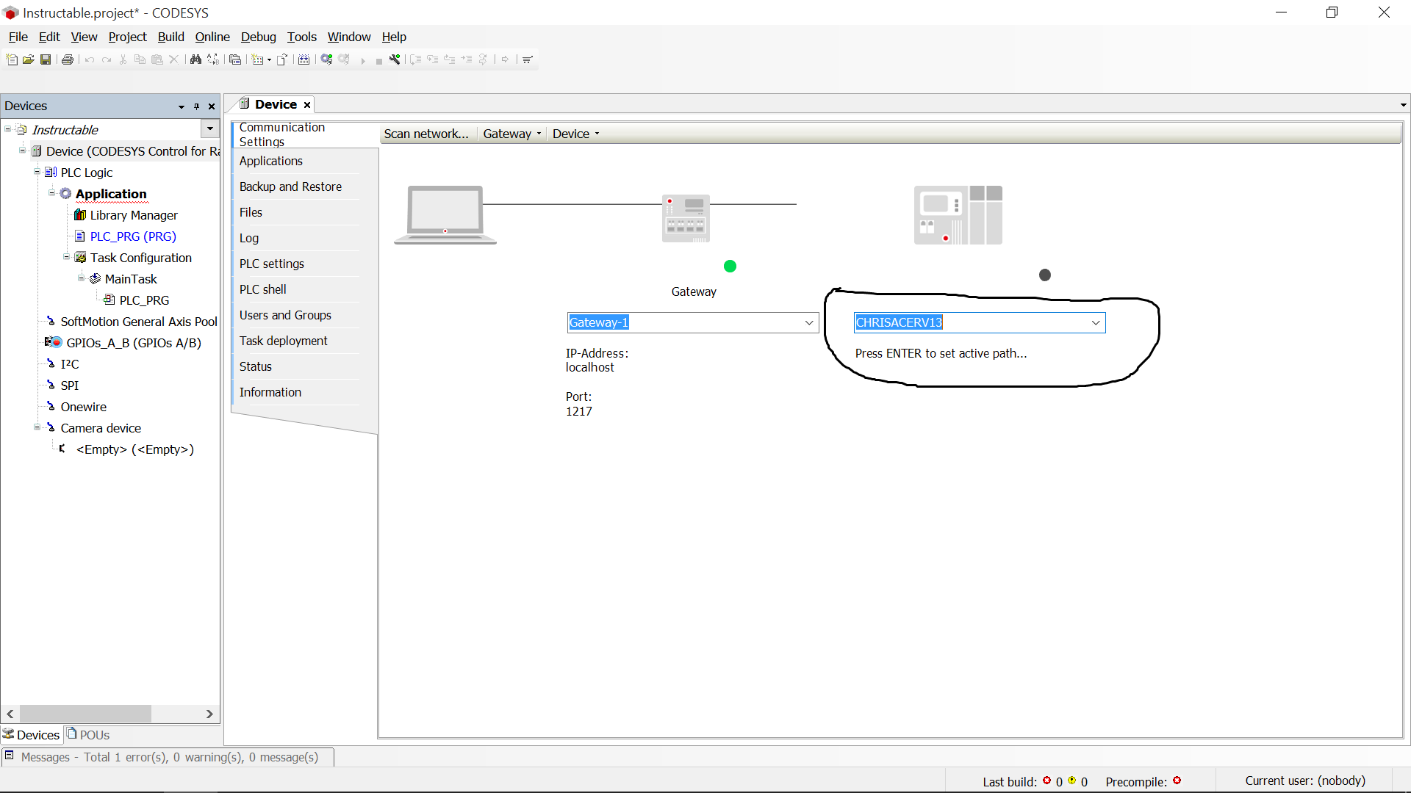
Task: Click the Login toolbar icon with green dot
Action: coord(326,59)
